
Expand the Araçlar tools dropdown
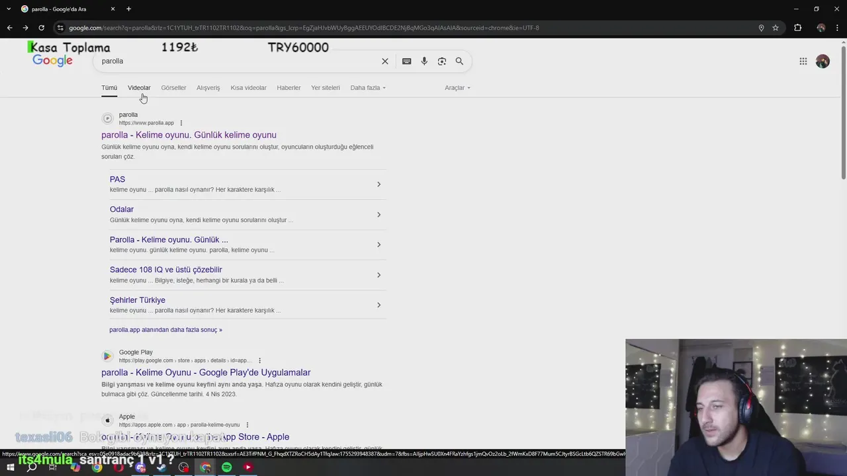pyautogui.click(x=457, y=88)
